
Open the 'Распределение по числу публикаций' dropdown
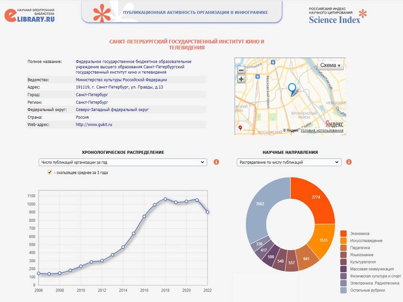289,162
